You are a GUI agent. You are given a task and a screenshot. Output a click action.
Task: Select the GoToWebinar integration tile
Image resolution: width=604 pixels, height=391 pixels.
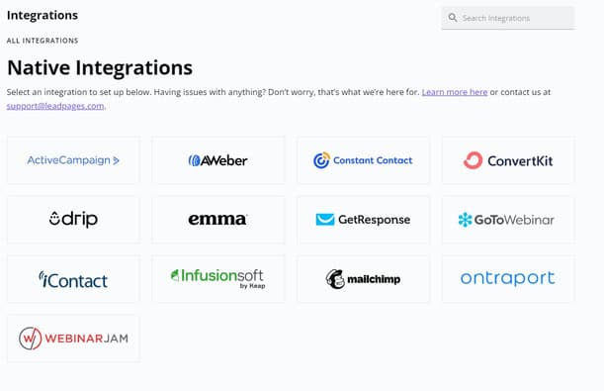(x=508, y=220)
